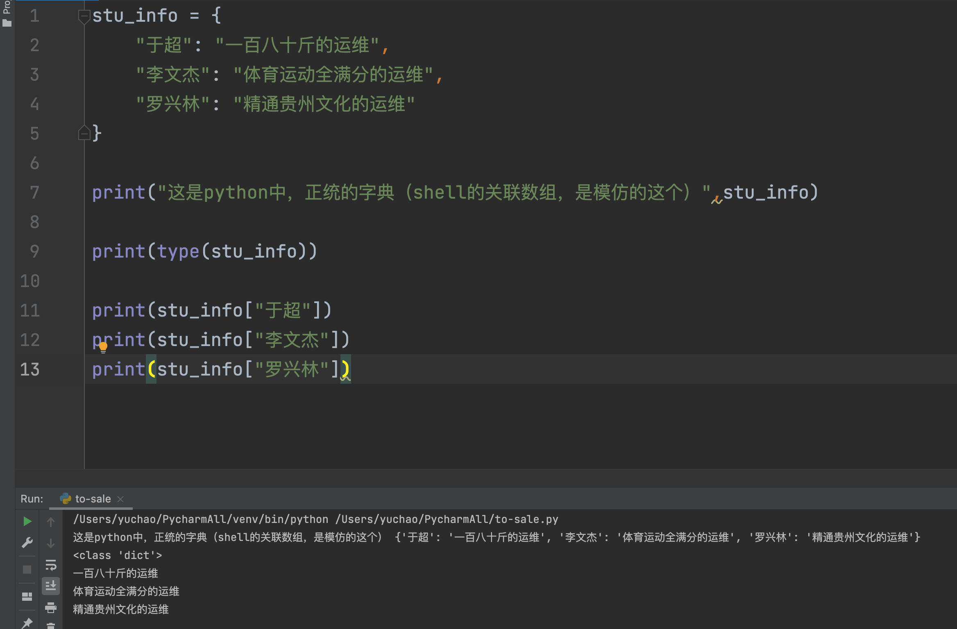This screenshot has height=629, width=957.
Task: Click the yellow lightbulb intention icon
Action: tap(103, 347)
